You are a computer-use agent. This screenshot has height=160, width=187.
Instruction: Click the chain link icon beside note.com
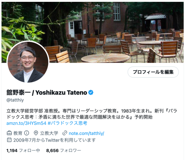click(65, 133)
